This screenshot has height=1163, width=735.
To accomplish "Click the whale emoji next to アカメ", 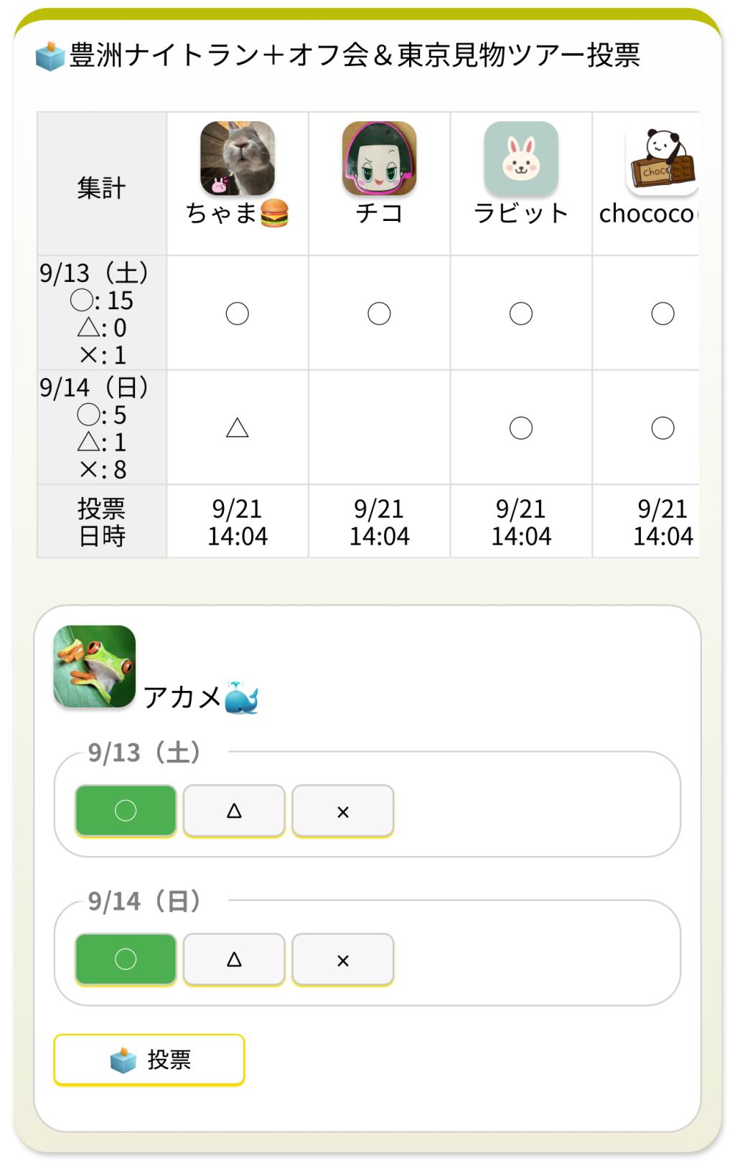I will [241, 697].
